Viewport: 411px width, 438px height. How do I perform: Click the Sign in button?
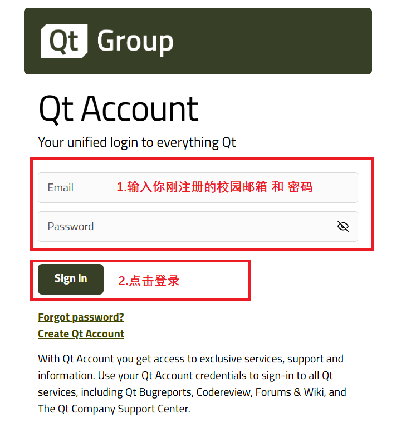pos(71,279)
